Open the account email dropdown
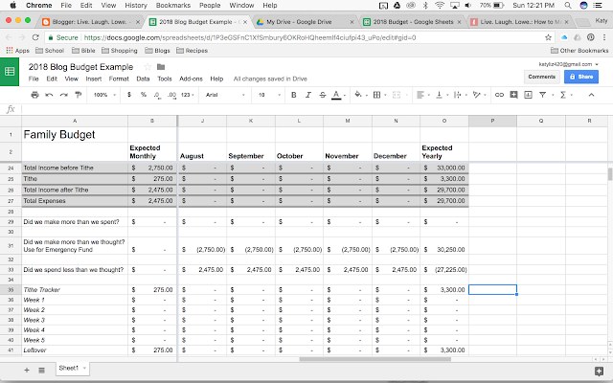The image size is (613, 383). [x=568, y=64]
